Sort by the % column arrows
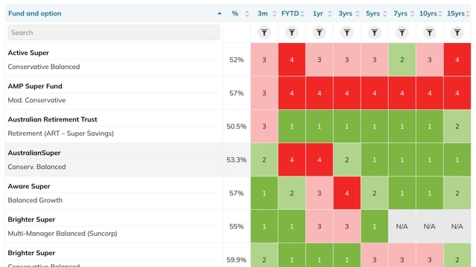This screenshot has width=476, height=267. tap(247, 13)
